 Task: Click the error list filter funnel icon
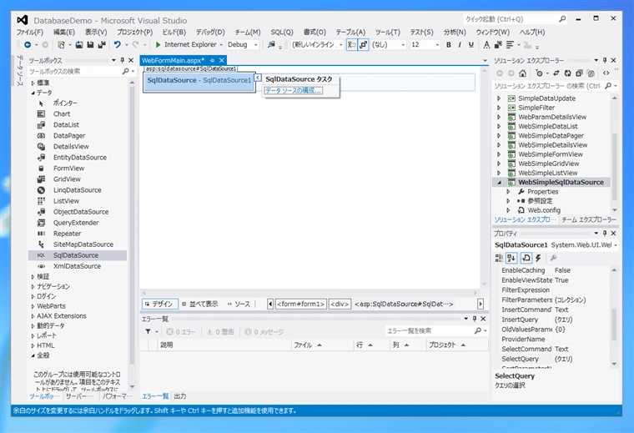tap(148, 331)
